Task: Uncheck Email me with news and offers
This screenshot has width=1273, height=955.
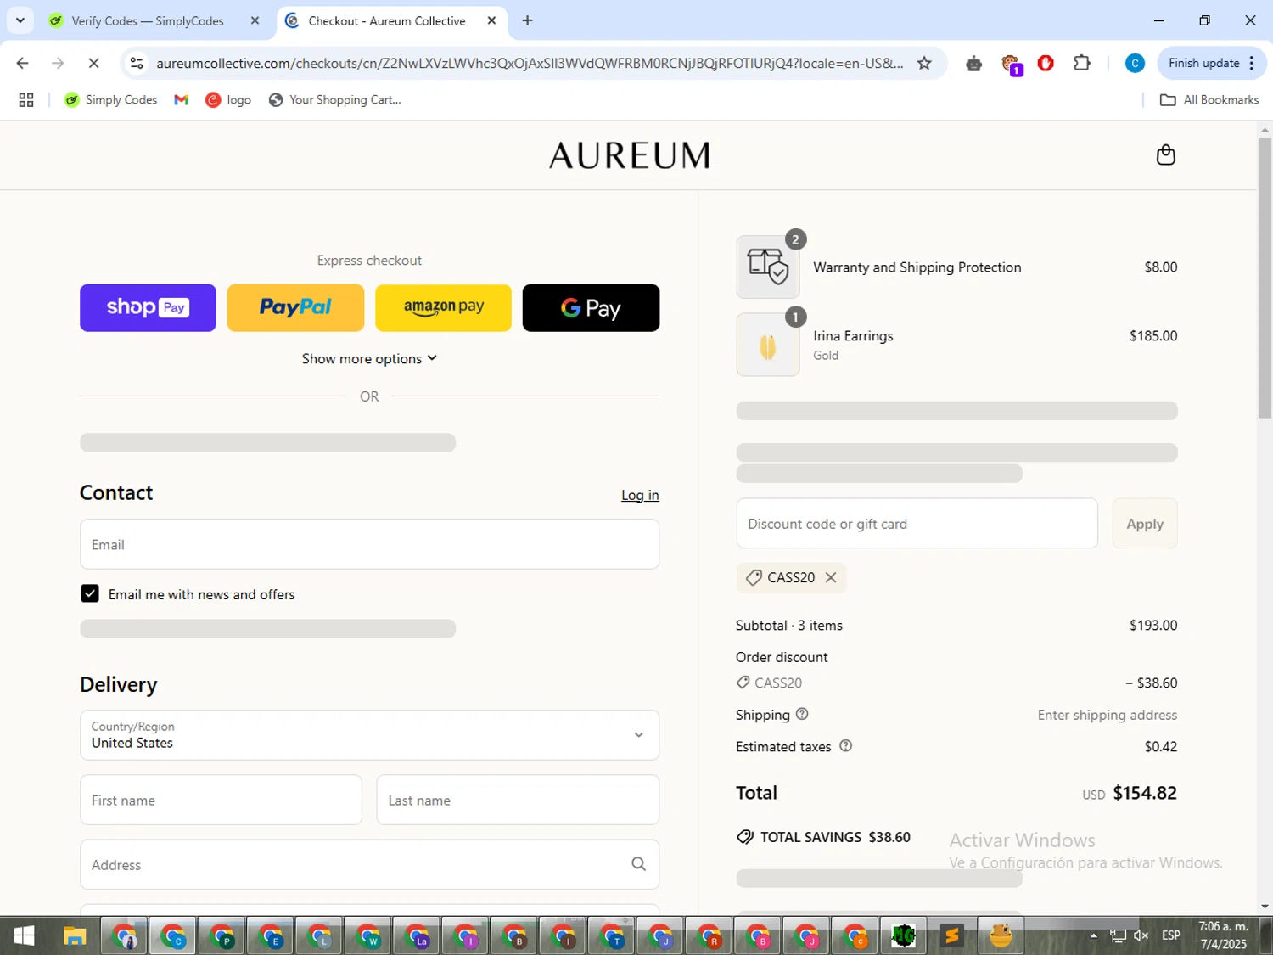Action: 90,593
